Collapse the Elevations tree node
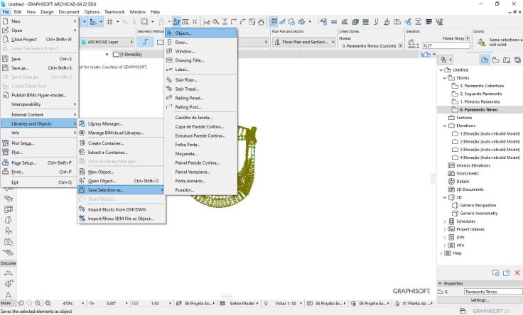Viewport: 523px width, 315px height. pyautogui.click(x=445, y=126)
